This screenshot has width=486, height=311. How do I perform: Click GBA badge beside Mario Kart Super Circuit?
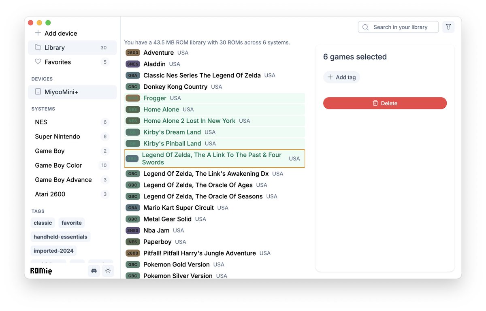(133, 208)
